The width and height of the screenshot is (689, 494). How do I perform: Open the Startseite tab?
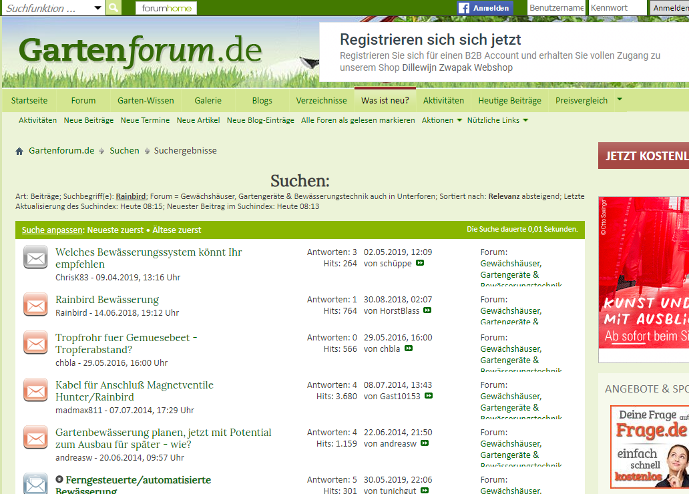(29, 100)
